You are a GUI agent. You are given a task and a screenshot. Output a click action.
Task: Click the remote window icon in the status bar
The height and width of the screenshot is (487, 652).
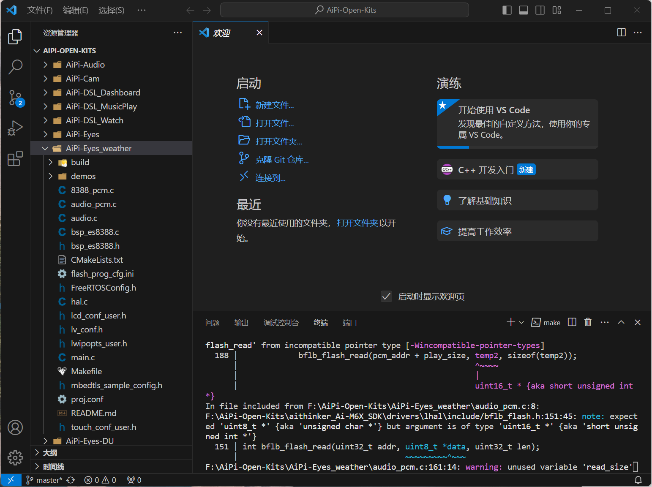point(11,480)
